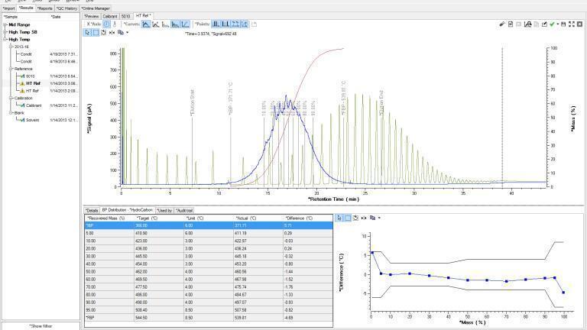The height and width of the screenshot is (330, 587).
Task: Click the document report icon at top right
Action: [511, 24]
